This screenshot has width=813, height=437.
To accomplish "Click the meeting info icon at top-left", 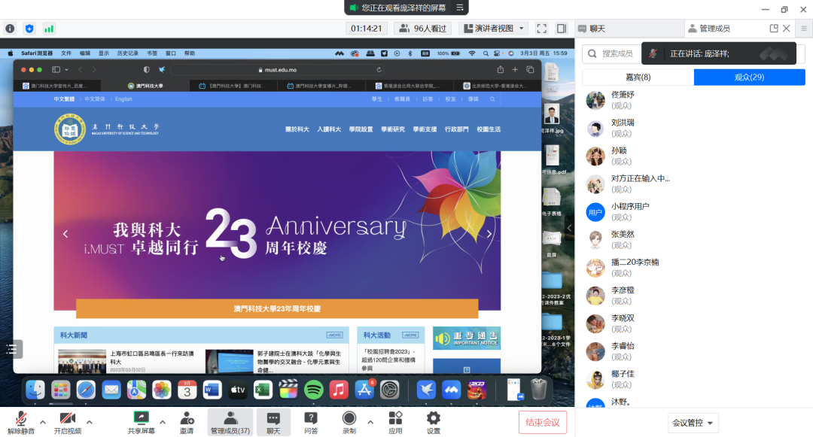I will point(10,29).
